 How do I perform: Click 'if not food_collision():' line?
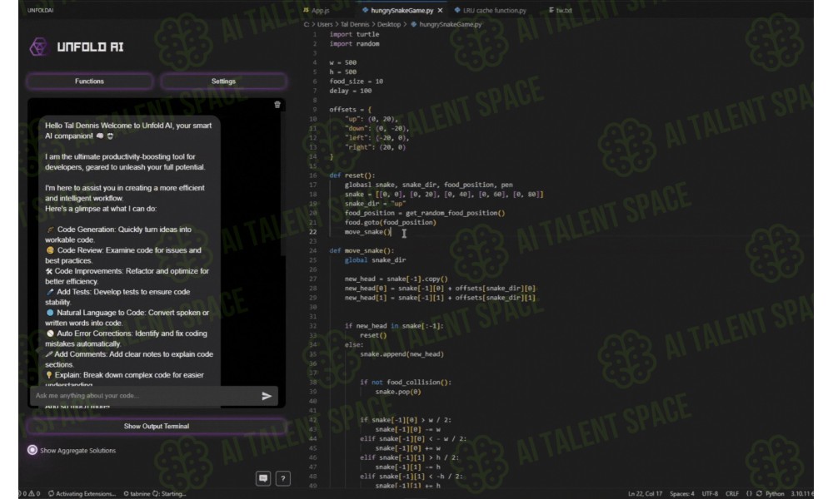pos(406,383)
